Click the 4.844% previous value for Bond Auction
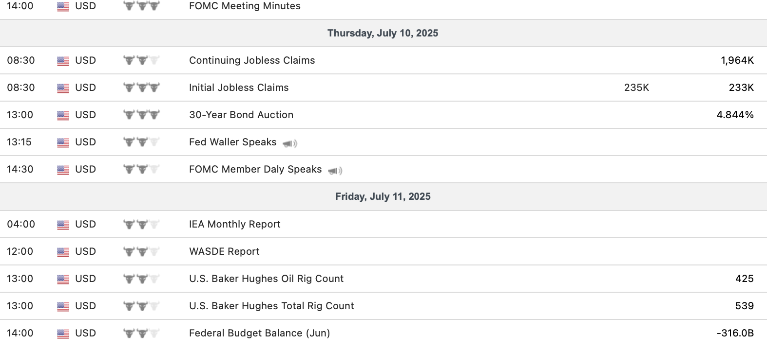 (735, 115)
